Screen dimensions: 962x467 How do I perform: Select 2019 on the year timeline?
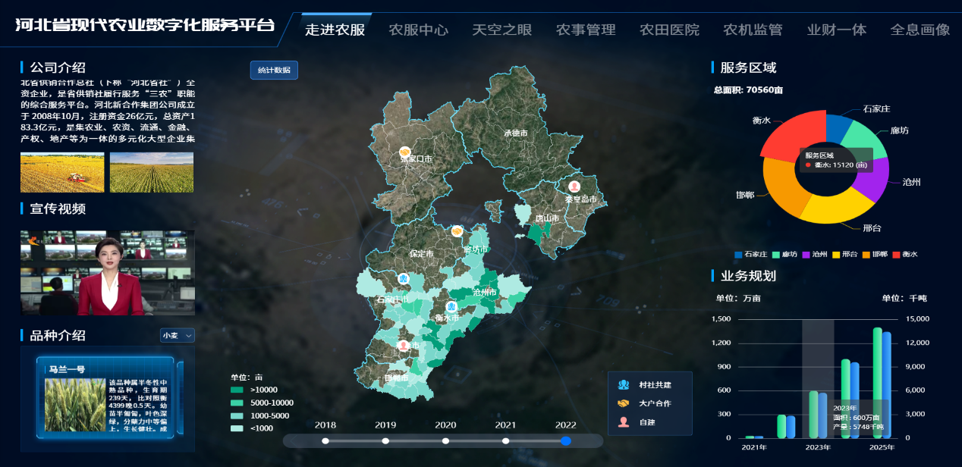pyautogui.click(x=385, y=440)
